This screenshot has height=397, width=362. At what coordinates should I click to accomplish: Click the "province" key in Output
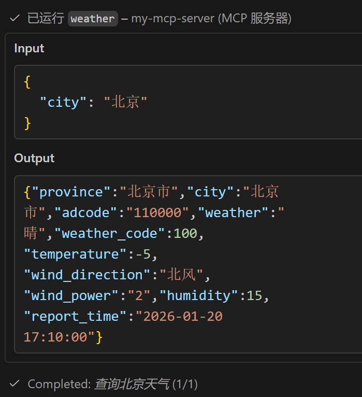click(x=71, y=192)
